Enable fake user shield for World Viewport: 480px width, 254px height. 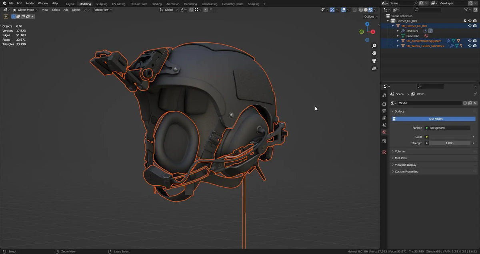click(x=465, y=103)
